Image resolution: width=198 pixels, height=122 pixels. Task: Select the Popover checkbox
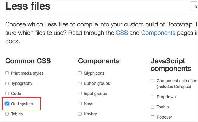click(x=153, y=117)
